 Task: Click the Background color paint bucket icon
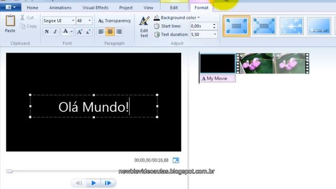[156, 18]
